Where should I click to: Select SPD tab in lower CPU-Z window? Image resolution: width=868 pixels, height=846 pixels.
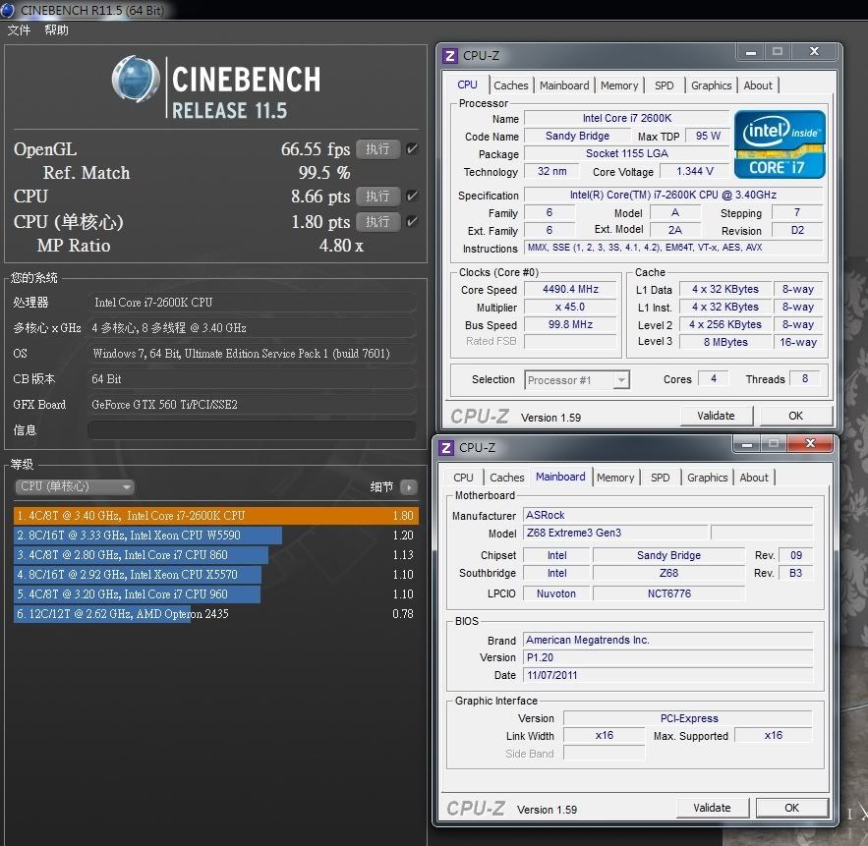pos(660,478)
